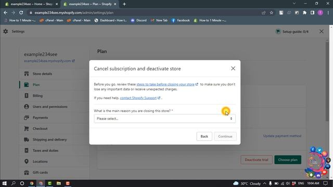Click the browser forward arrow

tap(13, 12)
